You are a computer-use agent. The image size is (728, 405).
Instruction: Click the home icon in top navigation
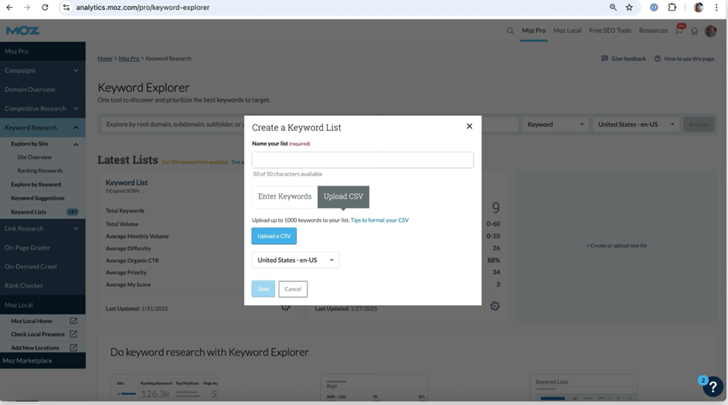pyautogui.click(x=695, y=31)
